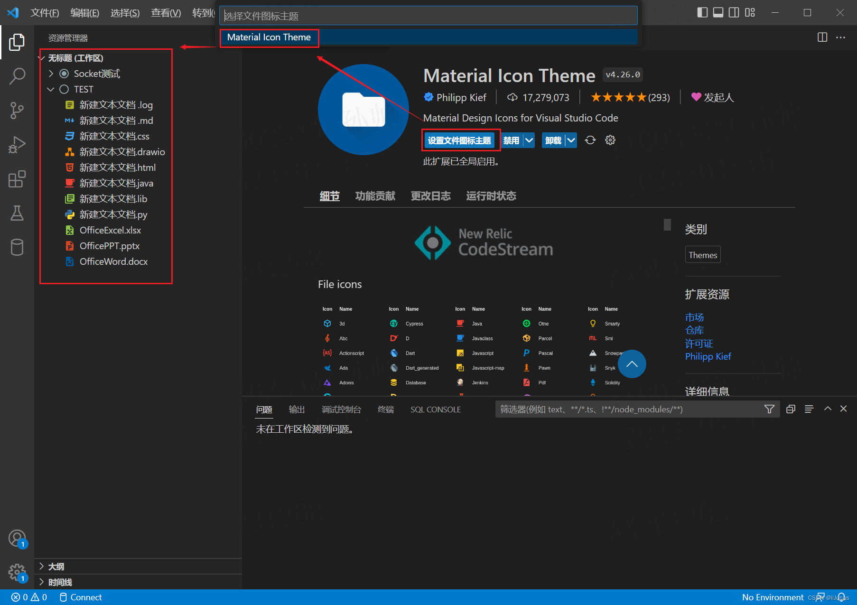Open the Database view icon
Viewport: 857px width, 605px height.
point(17,247)
